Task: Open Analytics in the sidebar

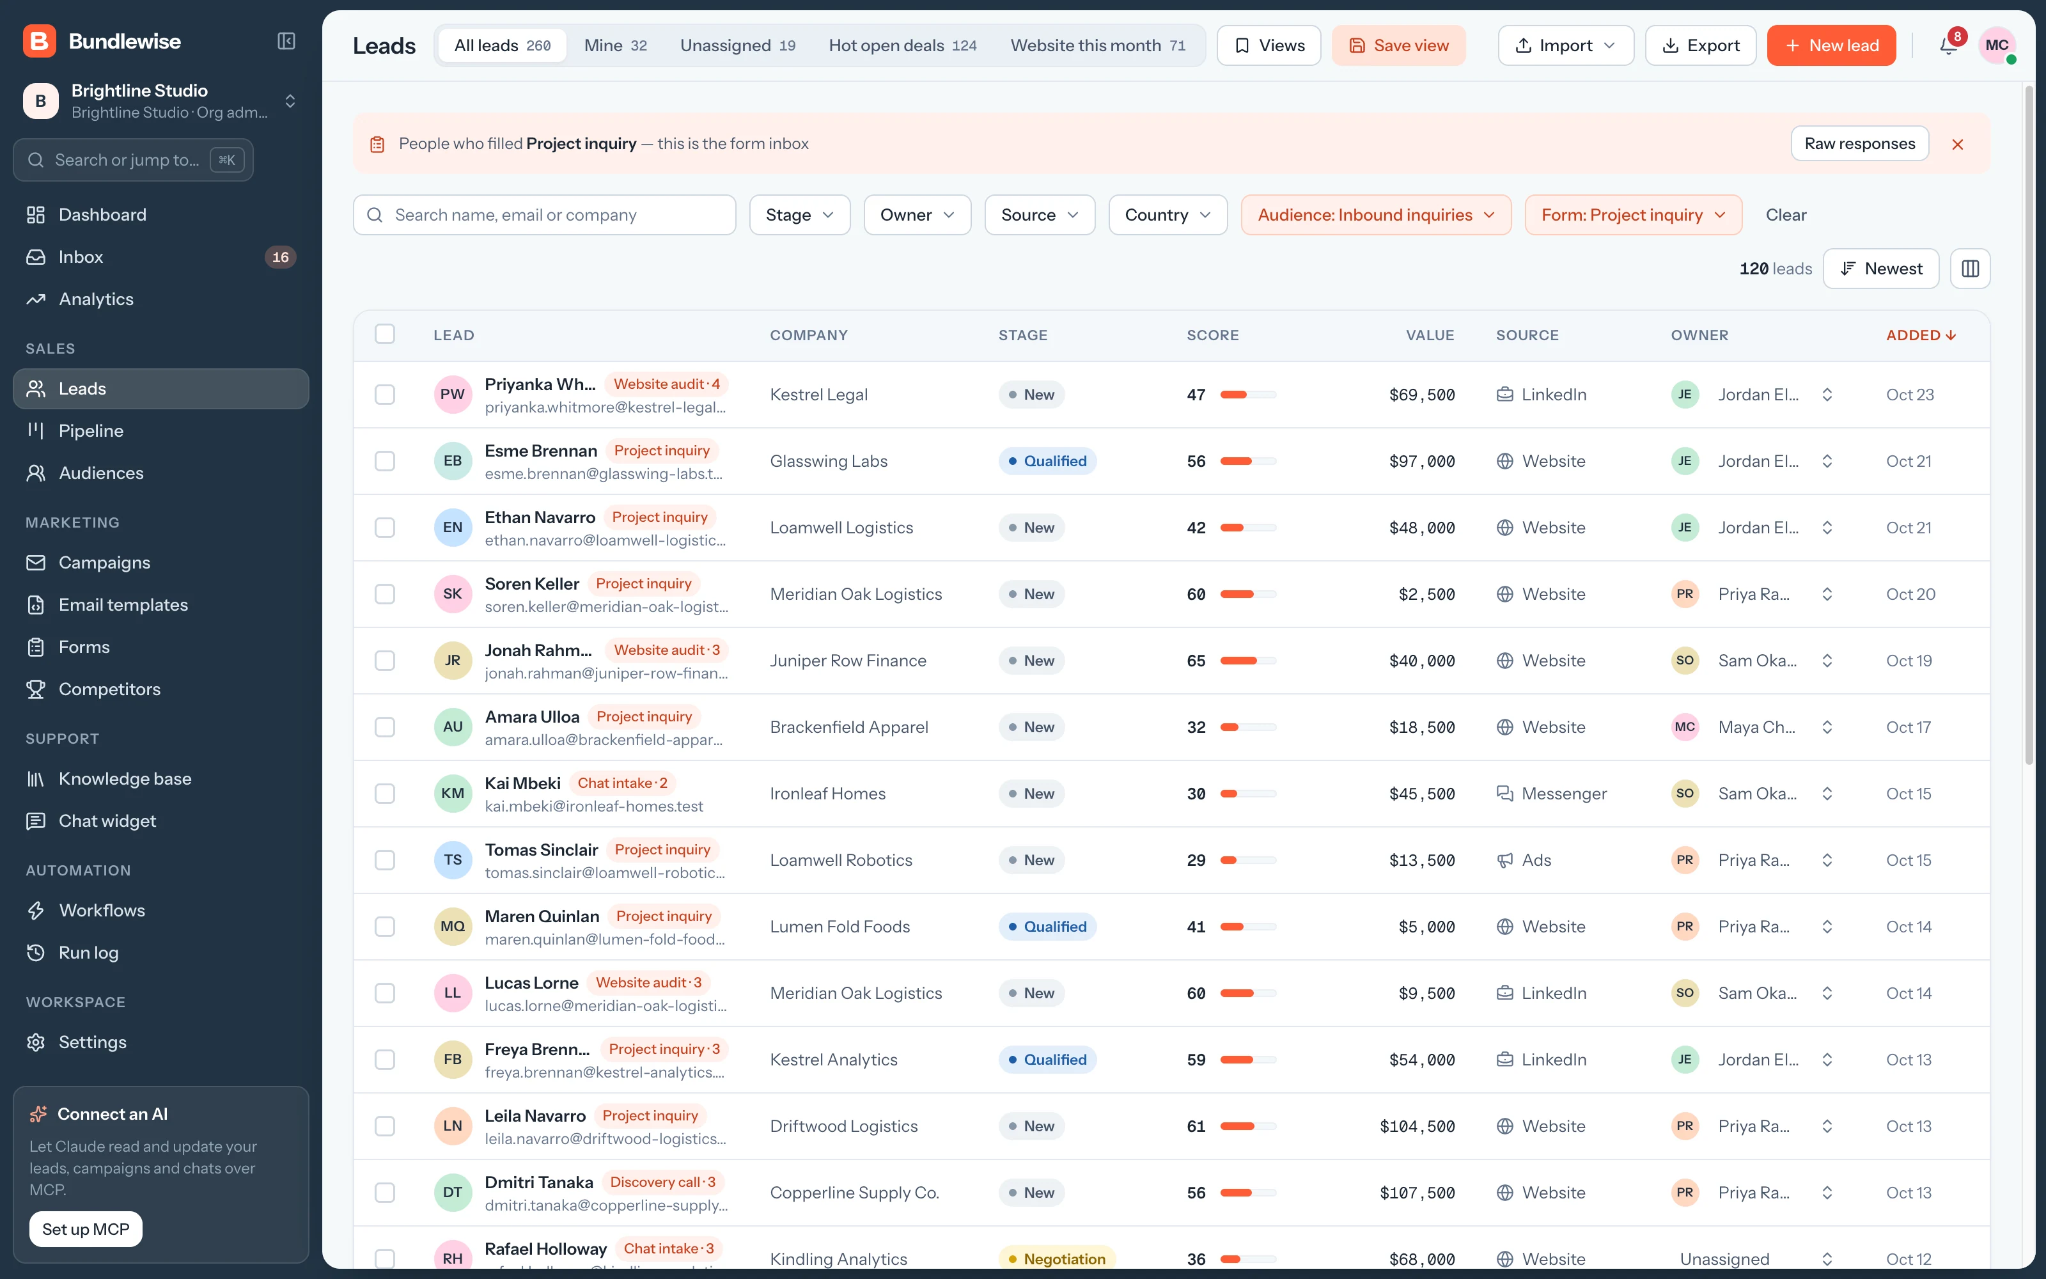Action: click(x=160, y=299)
